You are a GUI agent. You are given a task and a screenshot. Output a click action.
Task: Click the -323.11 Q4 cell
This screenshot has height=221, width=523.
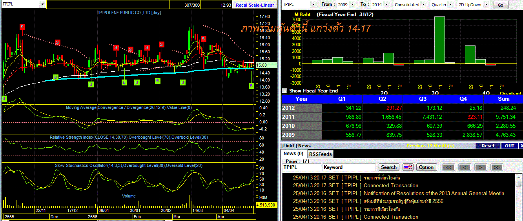[x=463, y=117]
